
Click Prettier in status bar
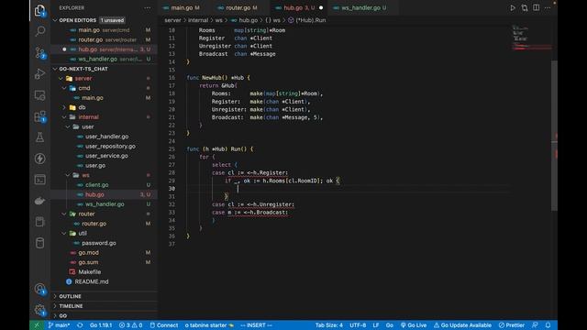(512, 325)
